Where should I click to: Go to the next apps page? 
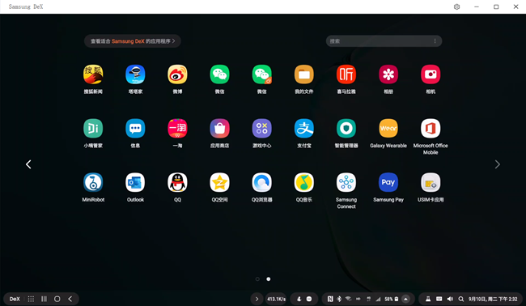point(497,164)
